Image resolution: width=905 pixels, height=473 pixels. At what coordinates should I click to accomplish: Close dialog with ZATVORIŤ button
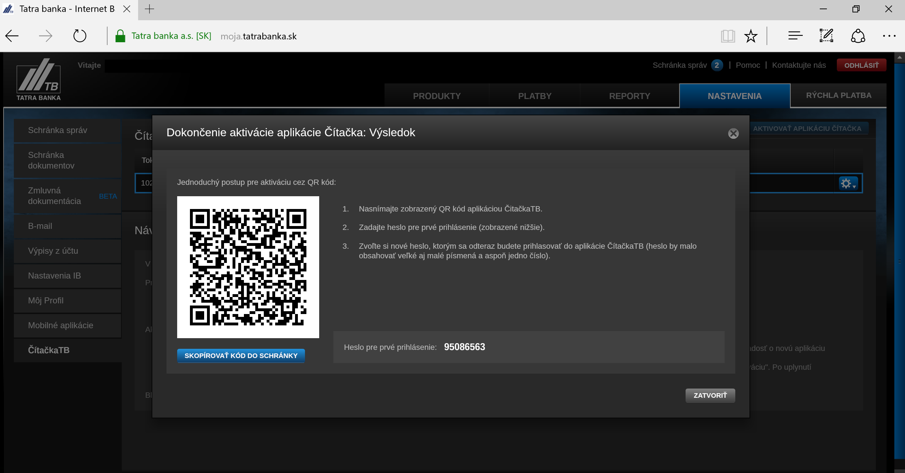point(710,395)
